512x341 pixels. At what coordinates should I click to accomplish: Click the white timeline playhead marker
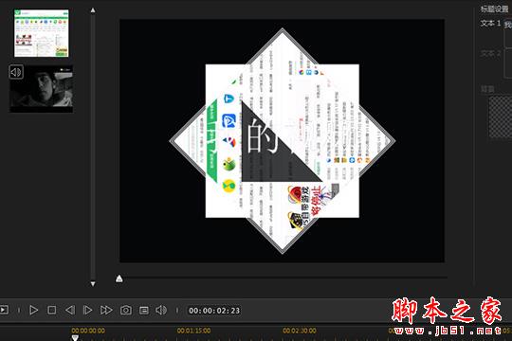tap(75, 338)
